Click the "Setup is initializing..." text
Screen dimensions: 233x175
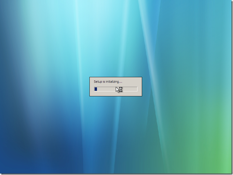coord(108,82)
